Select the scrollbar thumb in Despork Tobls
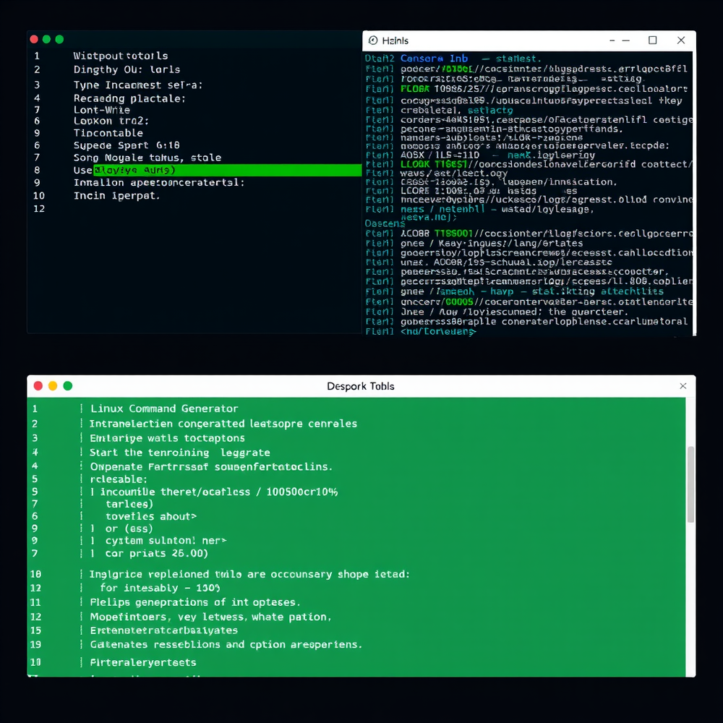723x723 pixels. pyautogui.click(x=690, y=484)
